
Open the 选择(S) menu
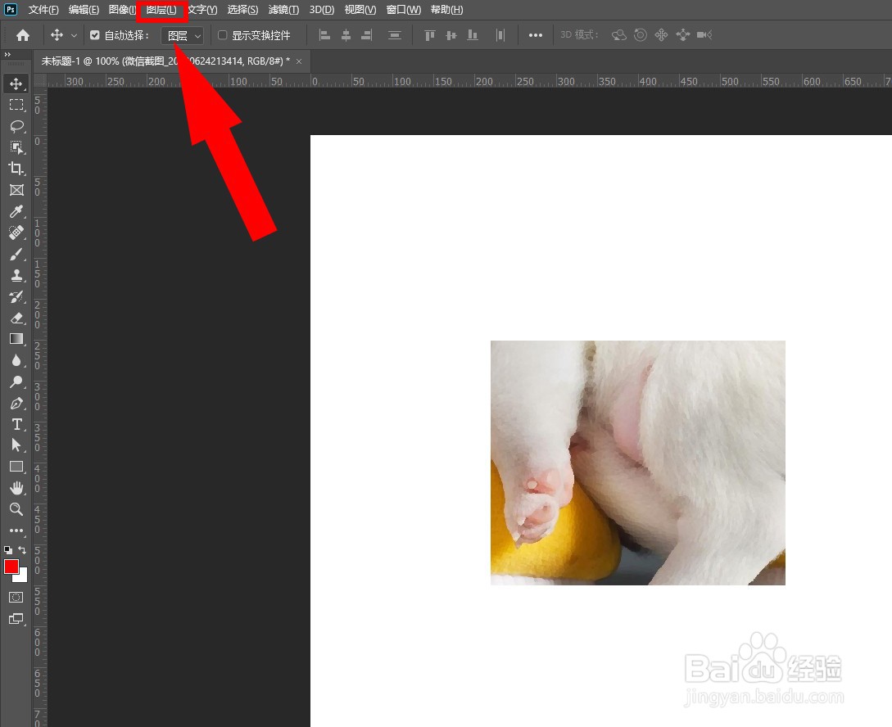pos(243,10)
